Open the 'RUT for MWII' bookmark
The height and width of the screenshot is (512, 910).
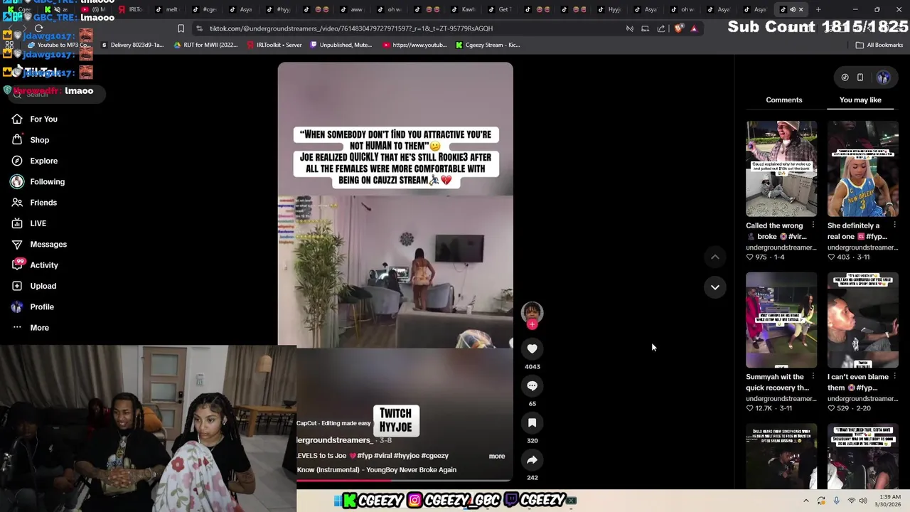(x=205, y=45)
